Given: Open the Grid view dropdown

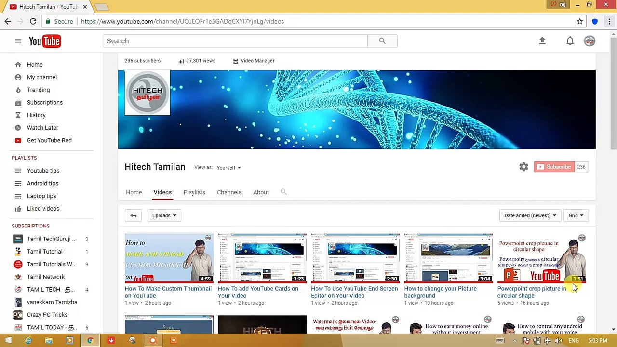Looking at the screenshot, I should click(576, 215).
